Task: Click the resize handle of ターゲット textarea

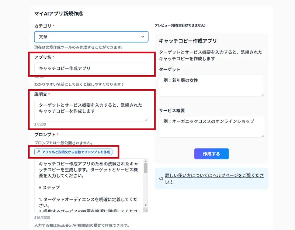Action: (x=262, y=95)
